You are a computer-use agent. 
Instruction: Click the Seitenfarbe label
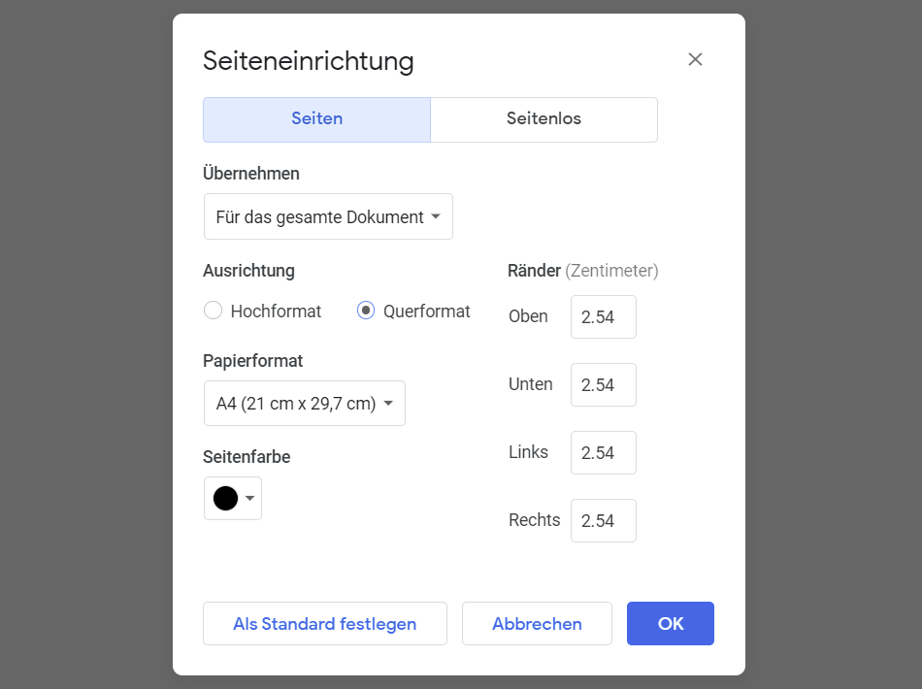[x=247, y=457]
